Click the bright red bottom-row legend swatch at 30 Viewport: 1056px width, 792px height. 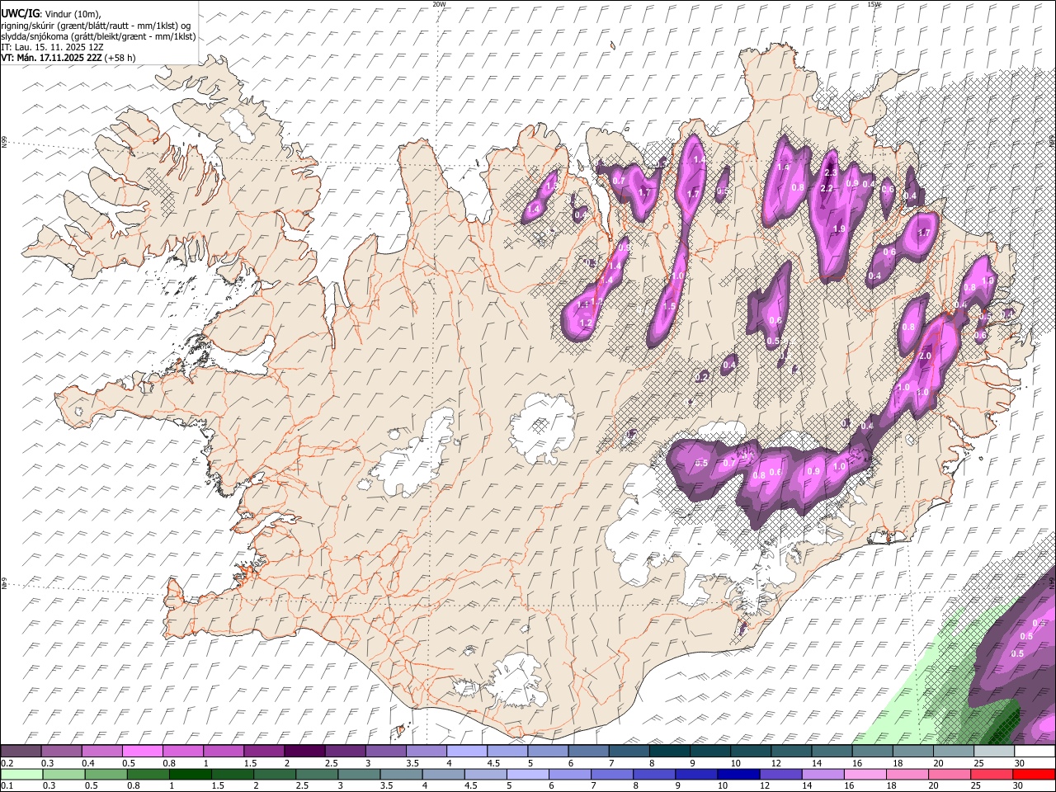tap(1033, 775)
